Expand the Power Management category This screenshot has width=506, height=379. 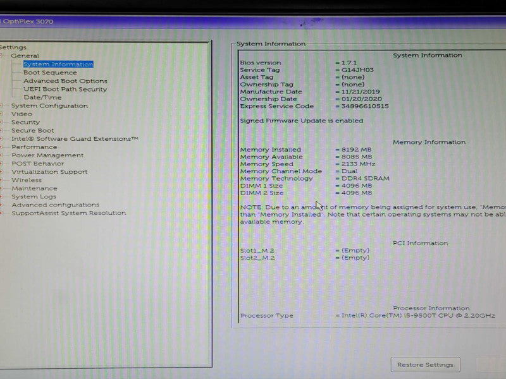[47, 155]
